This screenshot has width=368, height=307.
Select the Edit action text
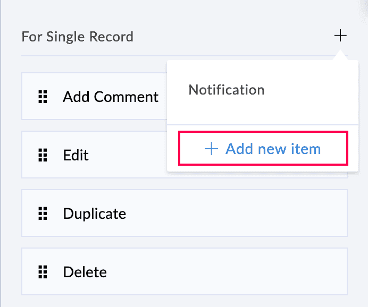point(76,155)
